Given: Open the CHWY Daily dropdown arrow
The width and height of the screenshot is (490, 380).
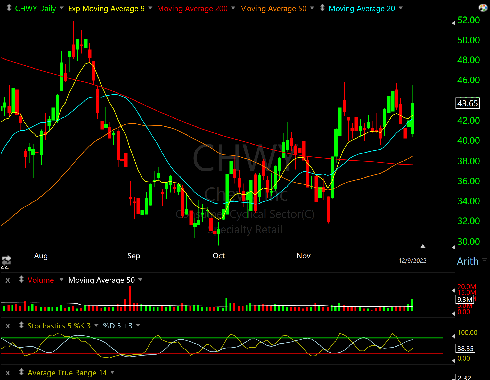Looking at the screenshot, I should click(62, 8).
